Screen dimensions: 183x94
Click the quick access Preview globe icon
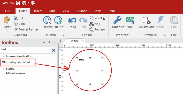(x=24, y=3)
